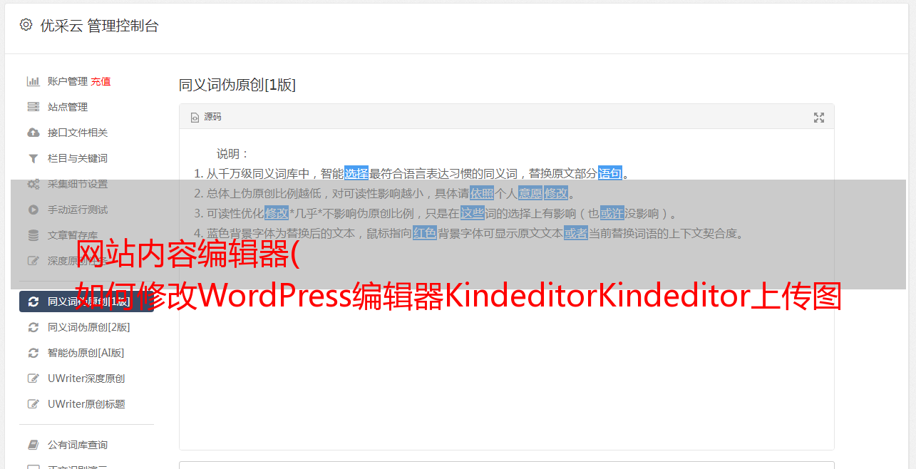Image resolution: width=916 pixels, height=469 pixels.
Task: Click the red 充值 link
Action: tap(101, 81)
